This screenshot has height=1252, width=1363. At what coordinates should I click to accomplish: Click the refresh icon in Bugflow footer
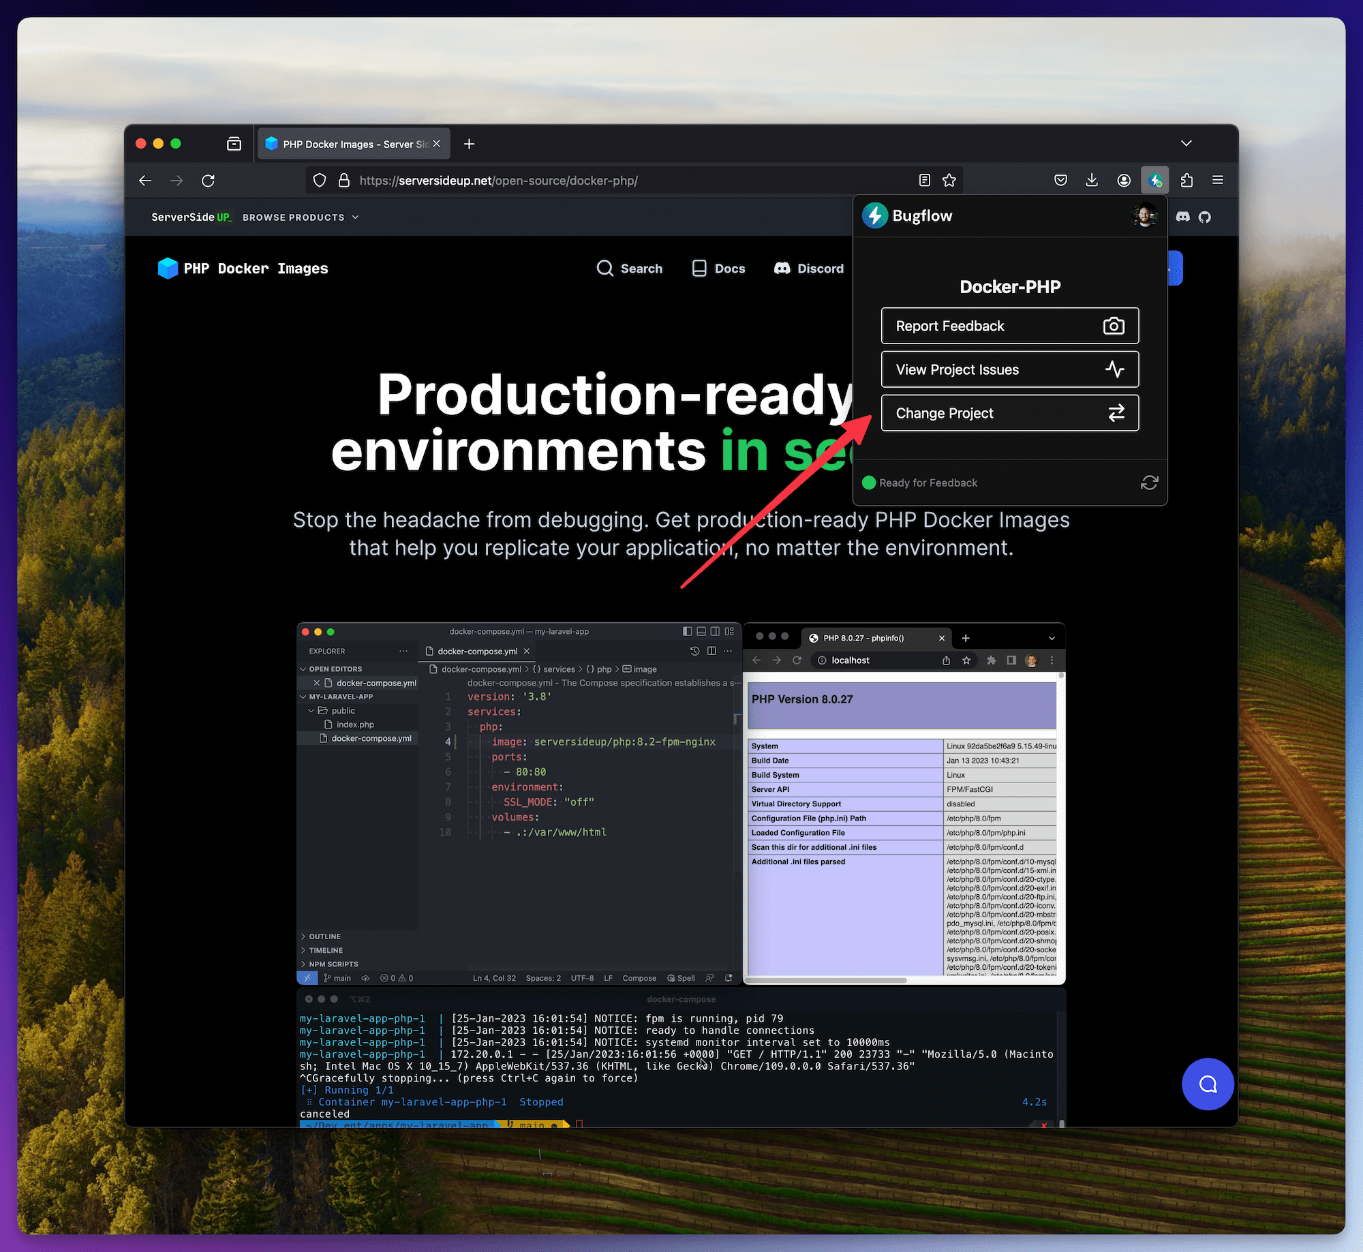coord(1149,483)
